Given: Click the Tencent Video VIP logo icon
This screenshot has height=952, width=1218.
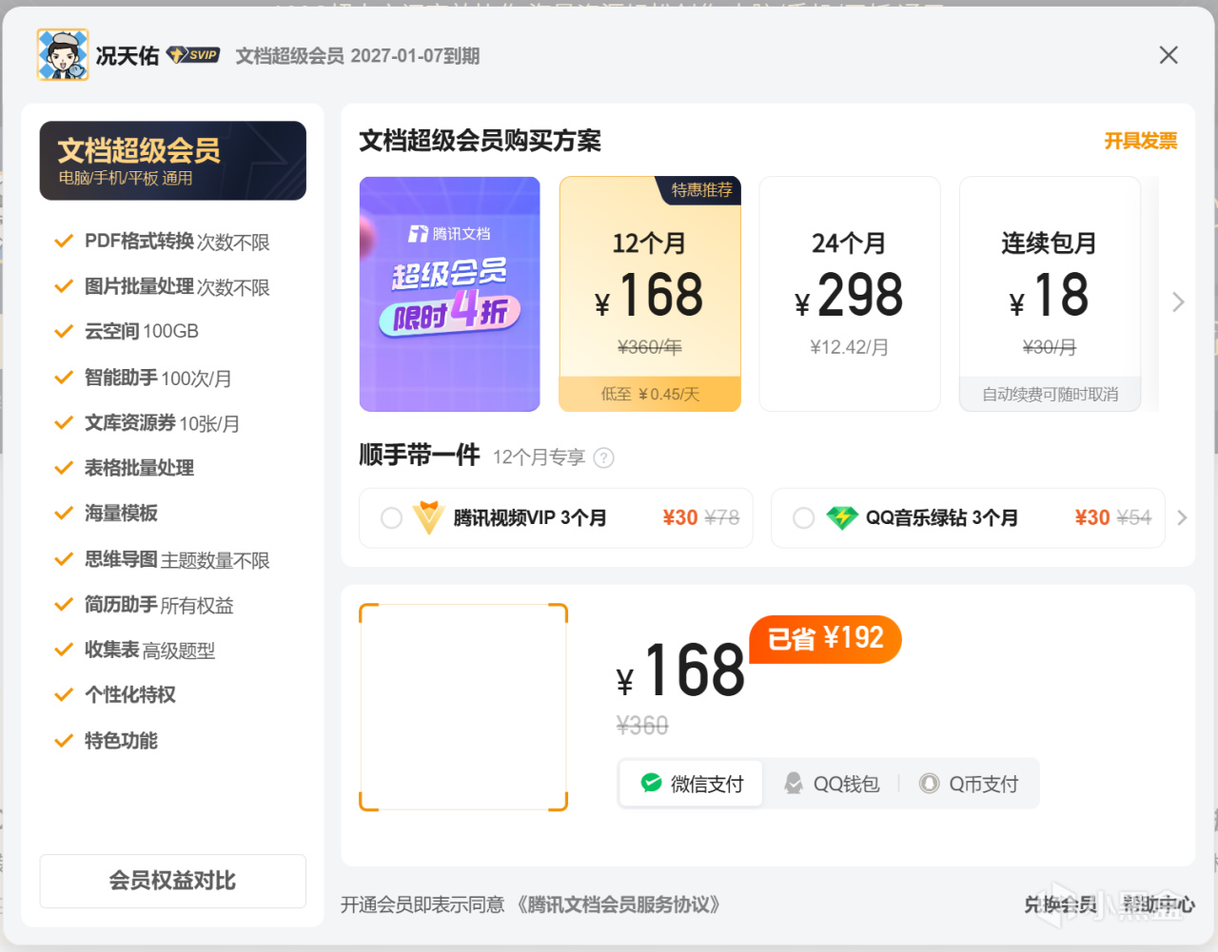Looking at the screenshot, I should click(x=429, y=517).
